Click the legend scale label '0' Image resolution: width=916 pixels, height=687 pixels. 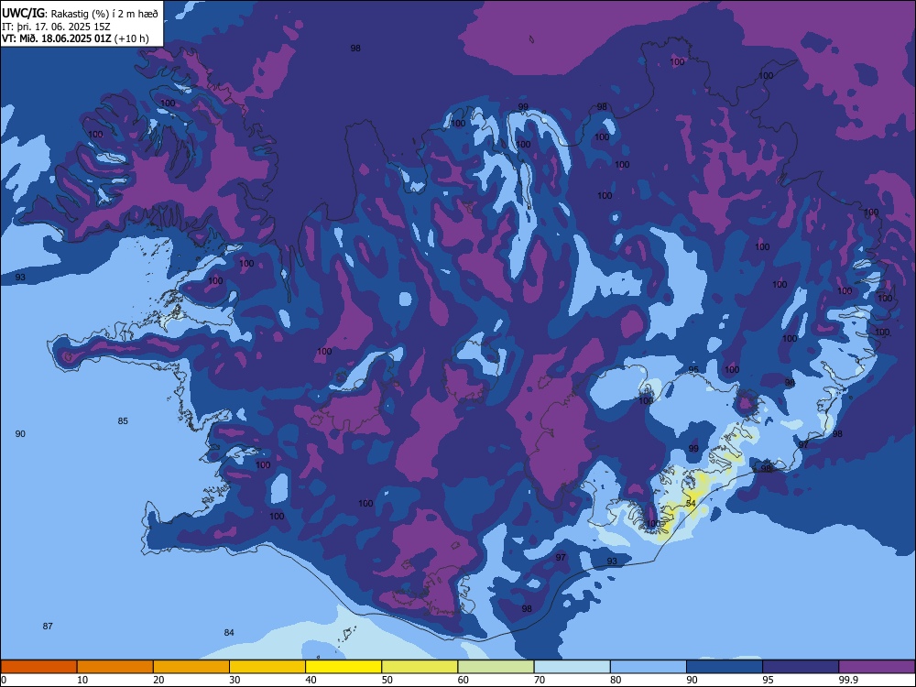click(x=4, y=680)
